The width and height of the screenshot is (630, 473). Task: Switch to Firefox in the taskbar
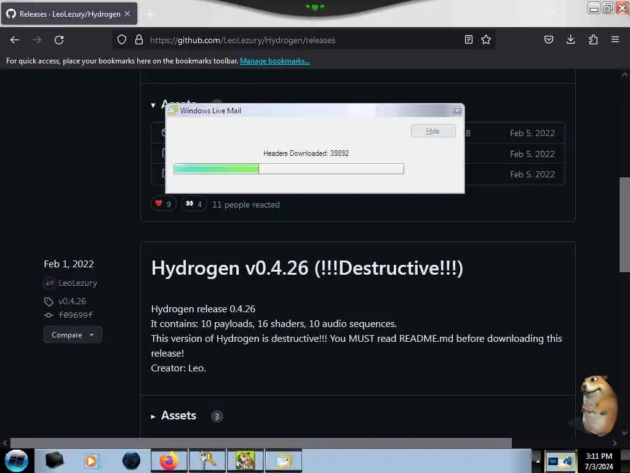tap(169, 461)
